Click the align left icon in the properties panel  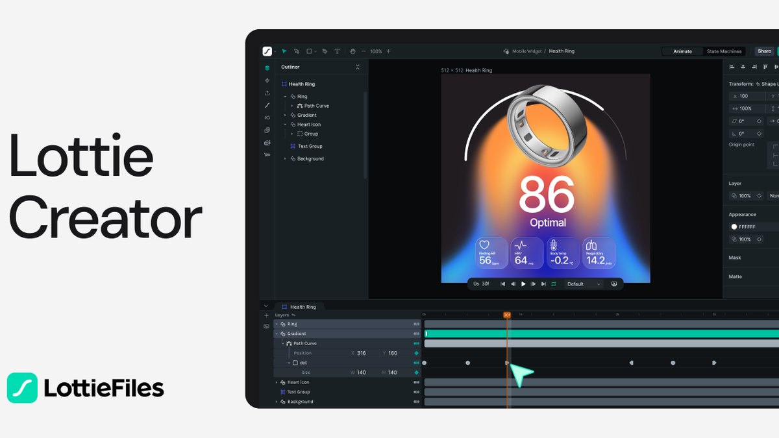[x=732, y=67]
